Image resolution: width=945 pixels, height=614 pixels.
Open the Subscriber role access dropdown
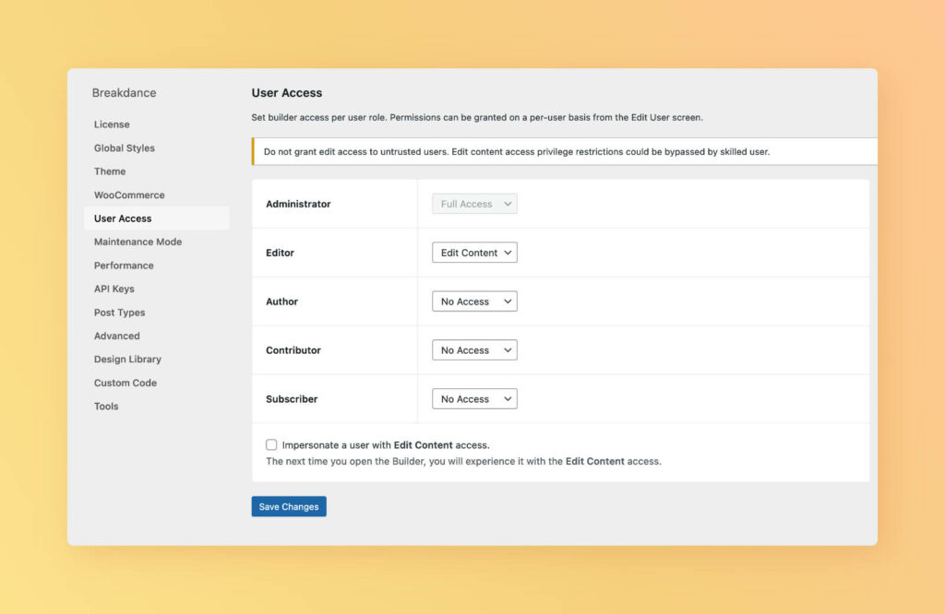[x=473, y=398]
